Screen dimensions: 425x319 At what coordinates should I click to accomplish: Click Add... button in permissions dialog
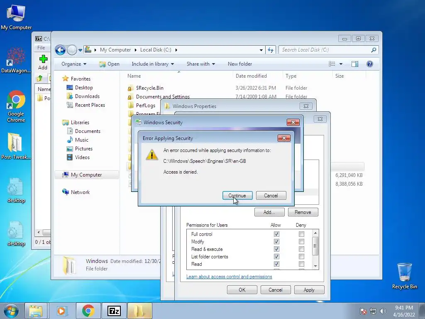[x=269, y=212]
